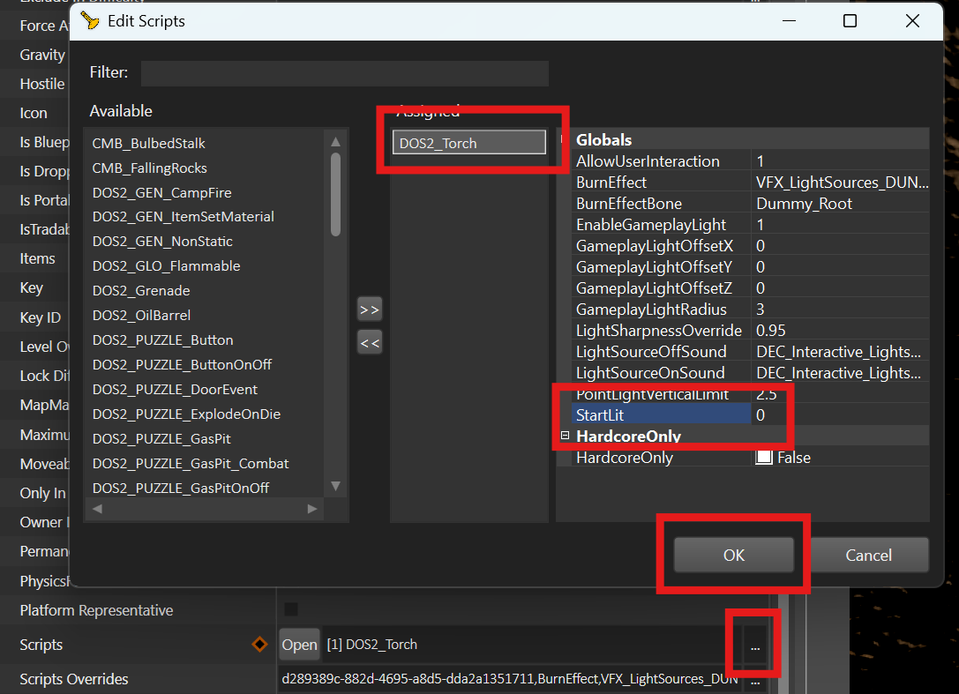This screenshot has width=959, height=694.
Task: Select DOS2_Torch in the Assigned list
Action: pyautogui.click(x=468, y=143)
